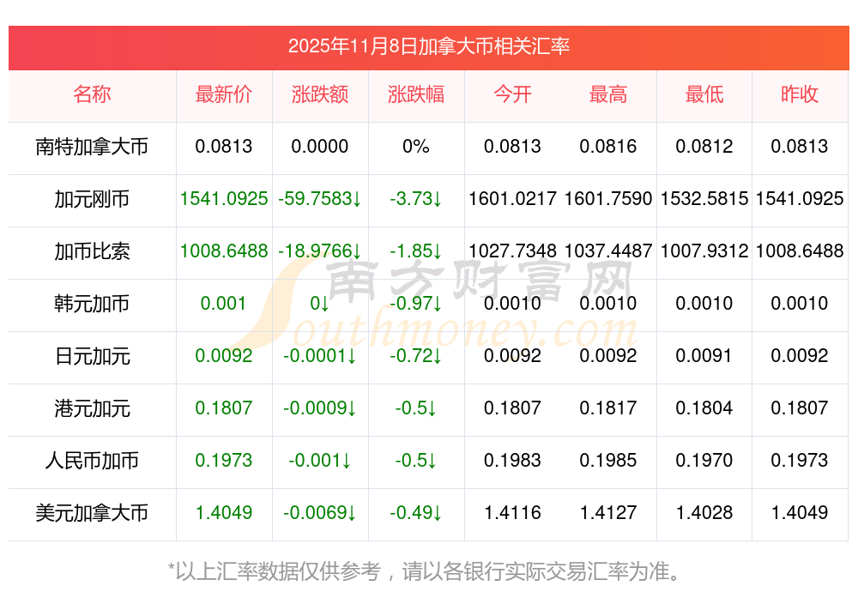Click the 今开 column header
Image resolution: width=858 pixels, height=598 pixels.
click(512, 94)
